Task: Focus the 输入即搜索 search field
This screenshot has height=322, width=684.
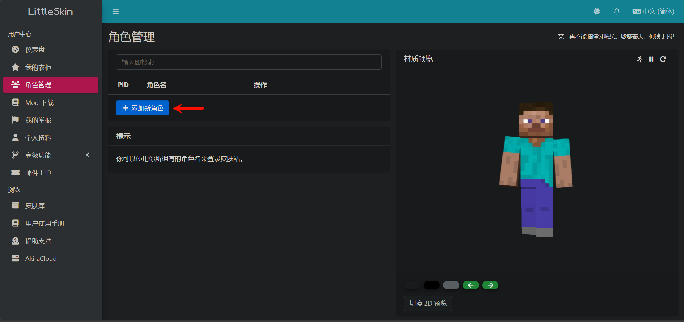Action: click(x=248, y=62)
